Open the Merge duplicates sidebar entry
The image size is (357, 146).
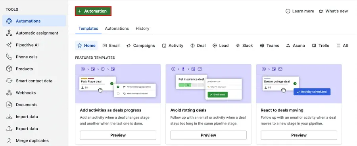34,140
